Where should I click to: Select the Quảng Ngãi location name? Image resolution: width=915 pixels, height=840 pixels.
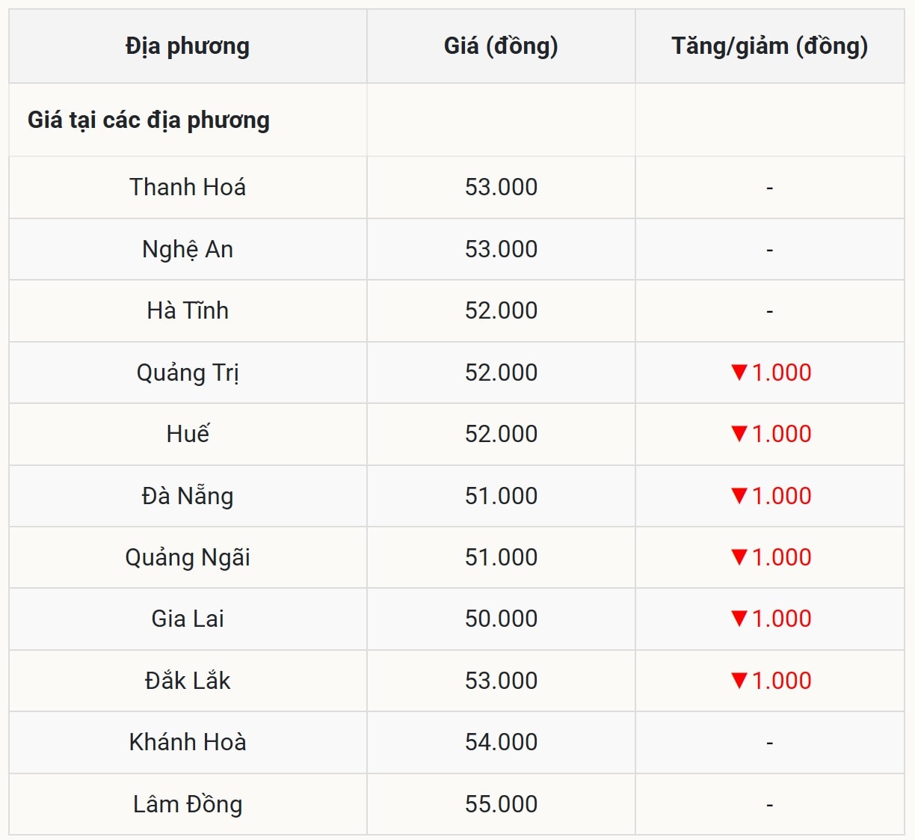coord(188,557)
